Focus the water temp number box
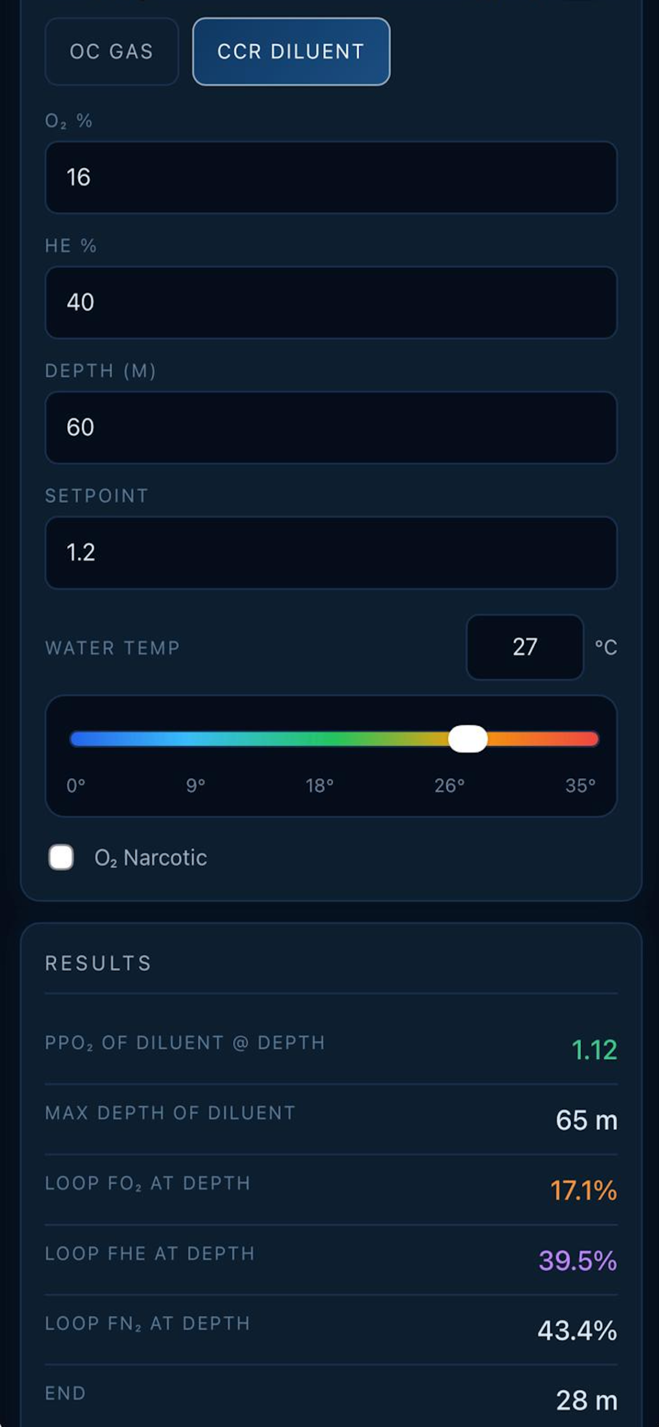 (x=524, y=647)
